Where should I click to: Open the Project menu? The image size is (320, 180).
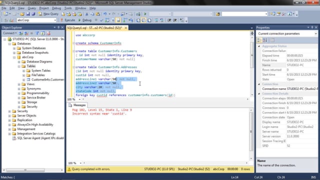[x=44, y=8]
